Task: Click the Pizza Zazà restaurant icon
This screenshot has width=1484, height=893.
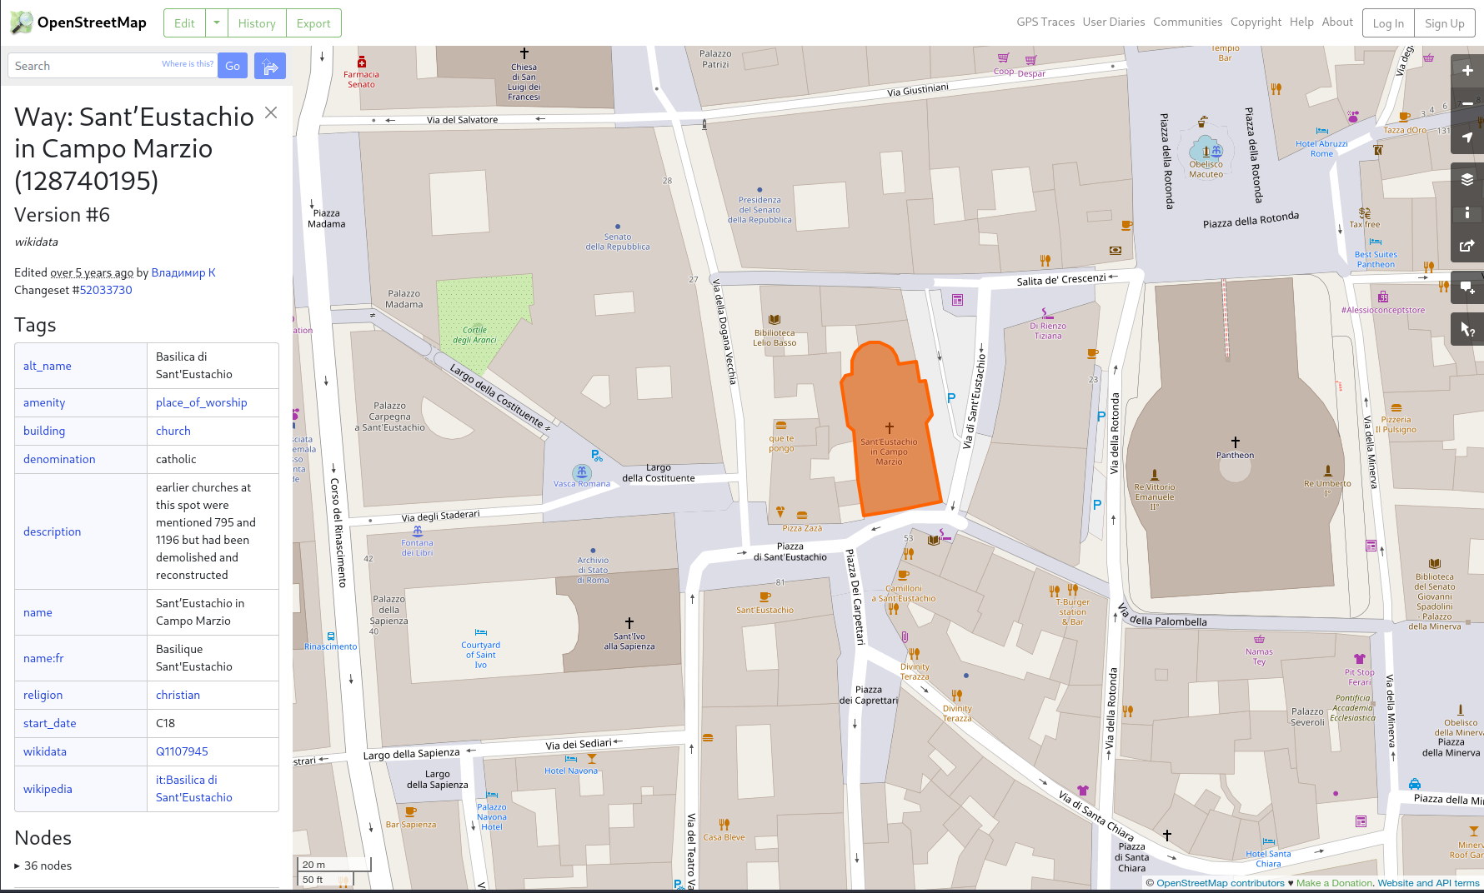Action: click(x=802, y=516)
